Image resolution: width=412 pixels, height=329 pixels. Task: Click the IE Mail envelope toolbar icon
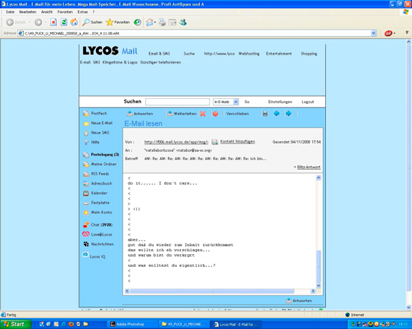(x=150, y=22)
